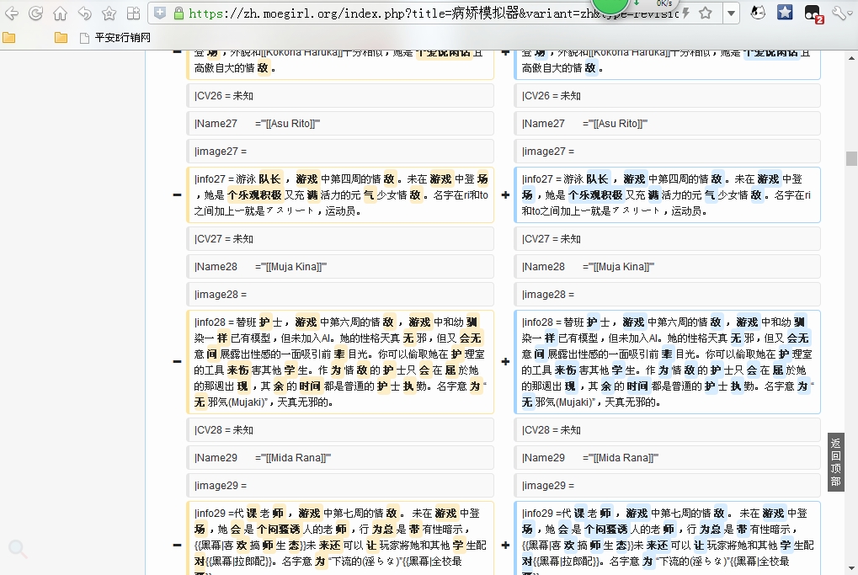
Task: Click the undo closed tab arrow icon
Action: pyautogui.click(x=84, y=13)
